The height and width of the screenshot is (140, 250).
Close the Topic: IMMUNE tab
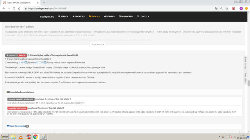(38, 3)
